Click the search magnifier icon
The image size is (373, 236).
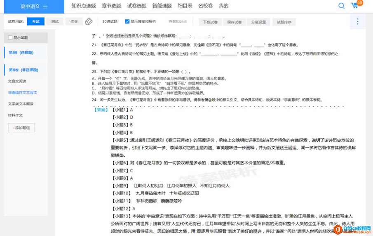(341, 6)
